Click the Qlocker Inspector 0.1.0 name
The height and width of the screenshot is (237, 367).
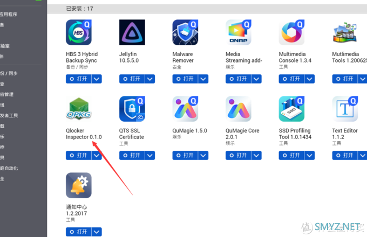point(84,134)
